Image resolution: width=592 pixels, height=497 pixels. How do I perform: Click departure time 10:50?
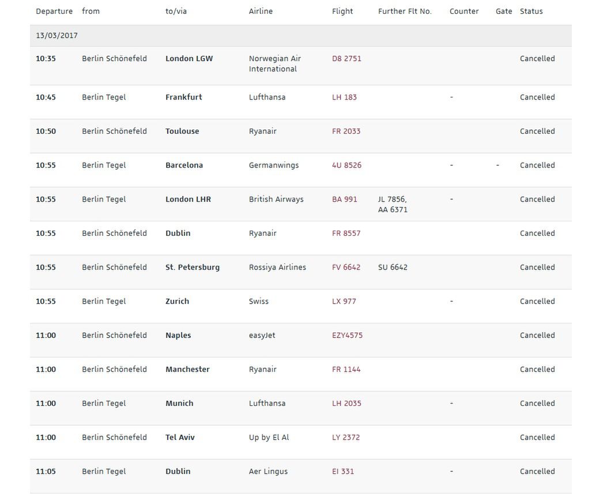tap(46, 131)
